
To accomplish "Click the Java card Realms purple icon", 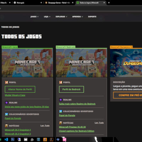I will coord(6,103).
